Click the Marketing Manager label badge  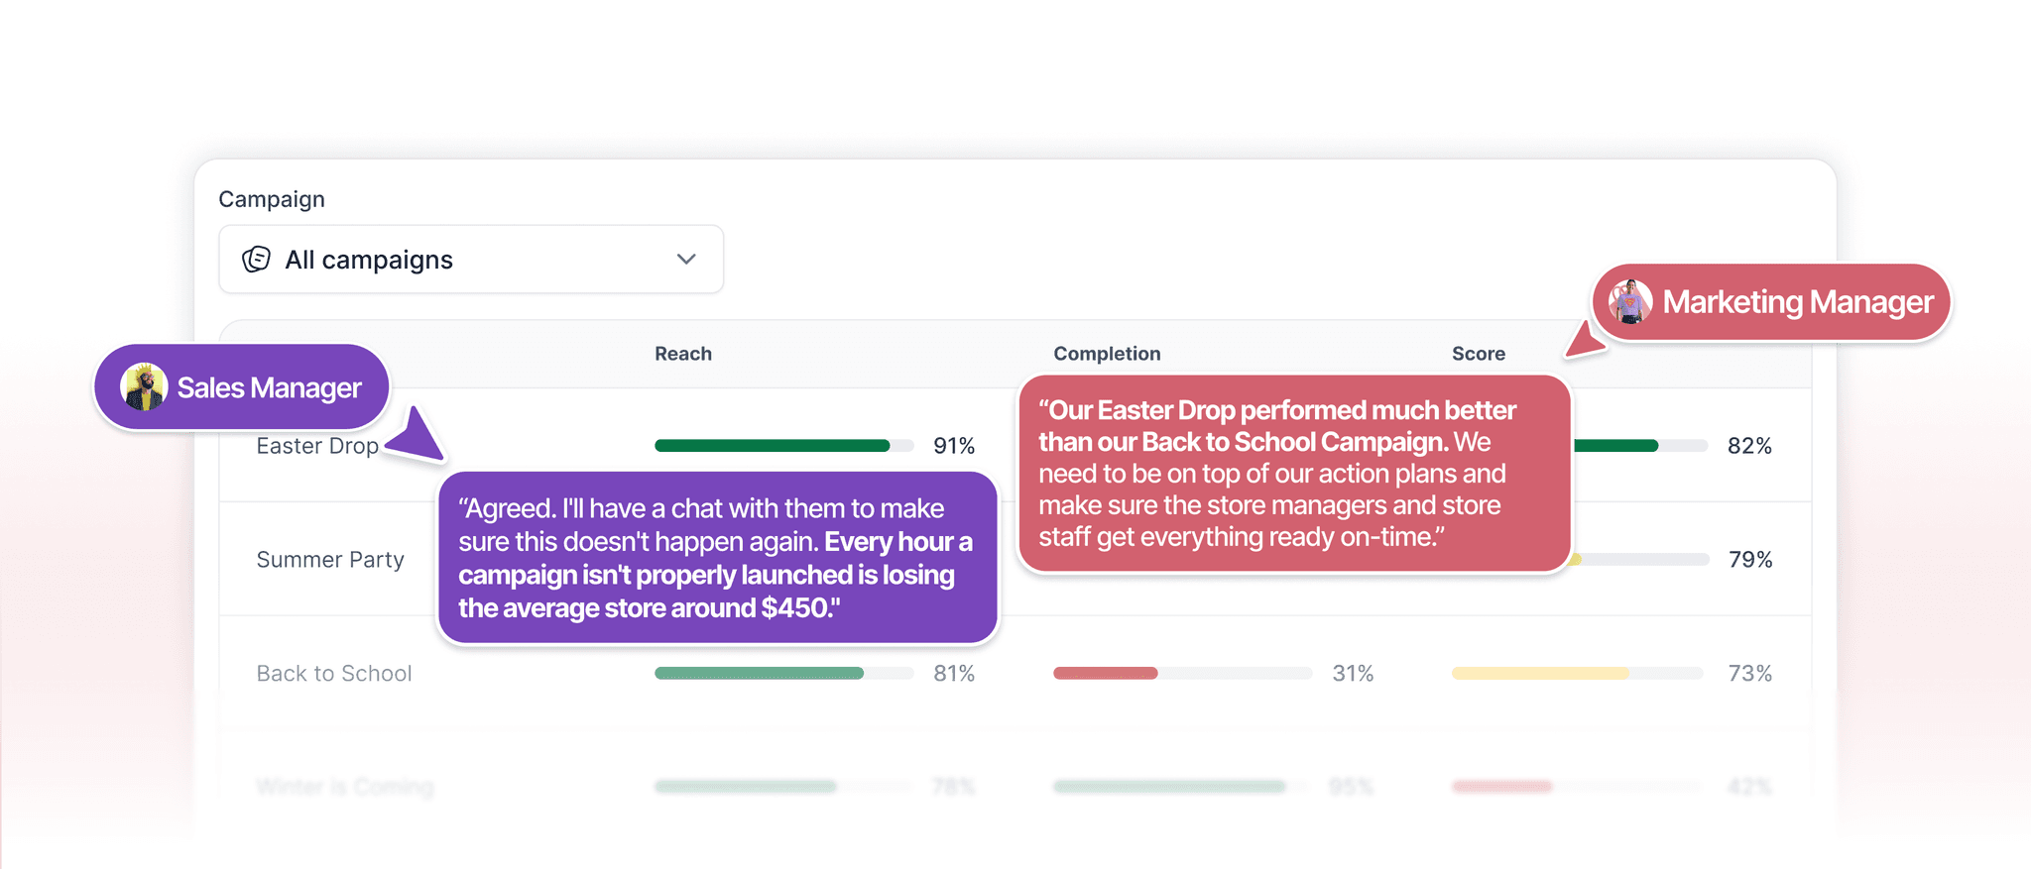point(1797,302)
